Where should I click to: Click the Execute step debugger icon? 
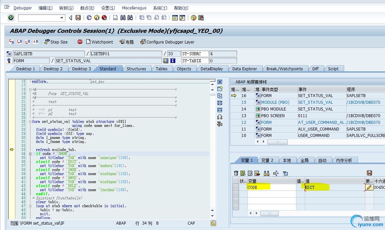[20, 42]
